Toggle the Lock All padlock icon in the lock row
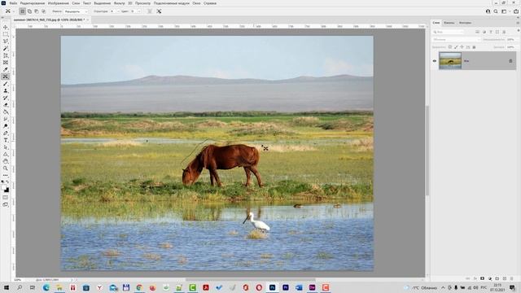521x293 pixels. (x=474, y=47)
